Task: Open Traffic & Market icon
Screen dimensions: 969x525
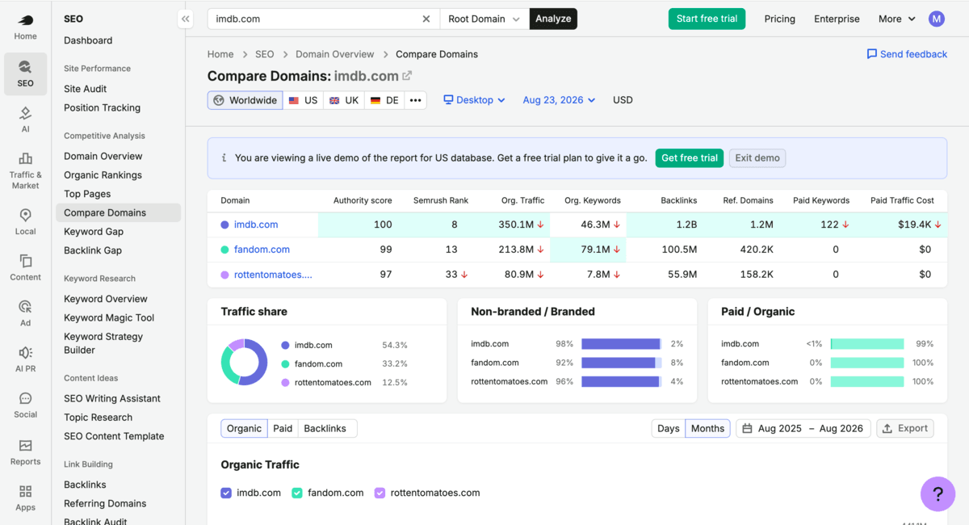Action: point(25,170)
